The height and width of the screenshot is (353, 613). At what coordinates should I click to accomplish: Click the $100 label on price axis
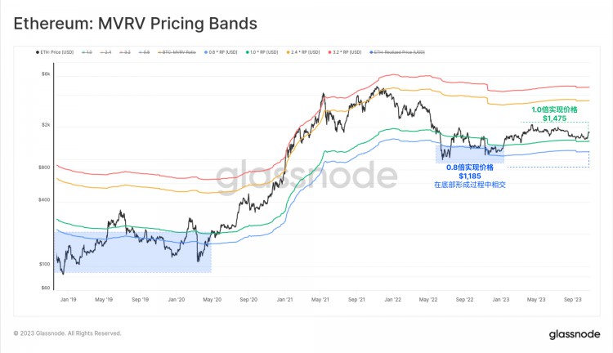[45, 264]
